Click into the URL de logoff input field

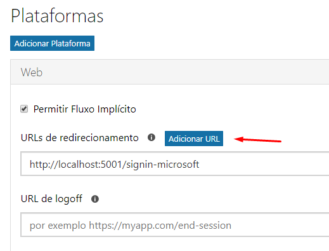click(x=174, y=225)
